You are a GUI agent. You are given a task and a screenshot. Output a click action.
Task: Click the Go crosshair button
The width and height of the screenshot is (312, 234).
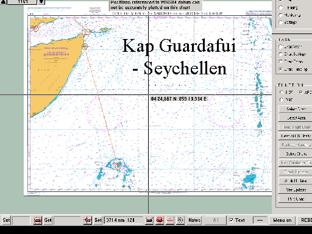click(88, 220)
